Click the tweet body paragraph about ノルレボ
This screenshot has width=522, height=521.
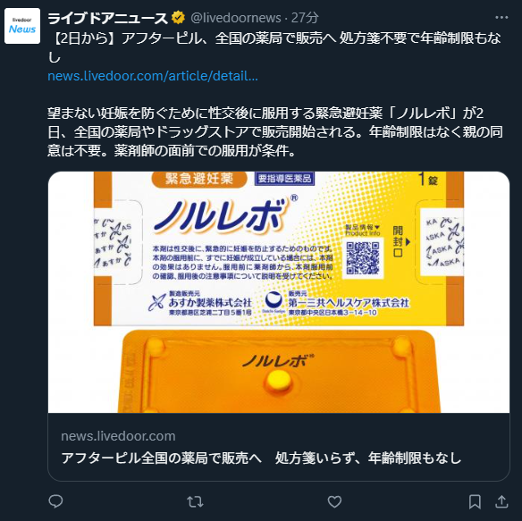click(274, 132)
